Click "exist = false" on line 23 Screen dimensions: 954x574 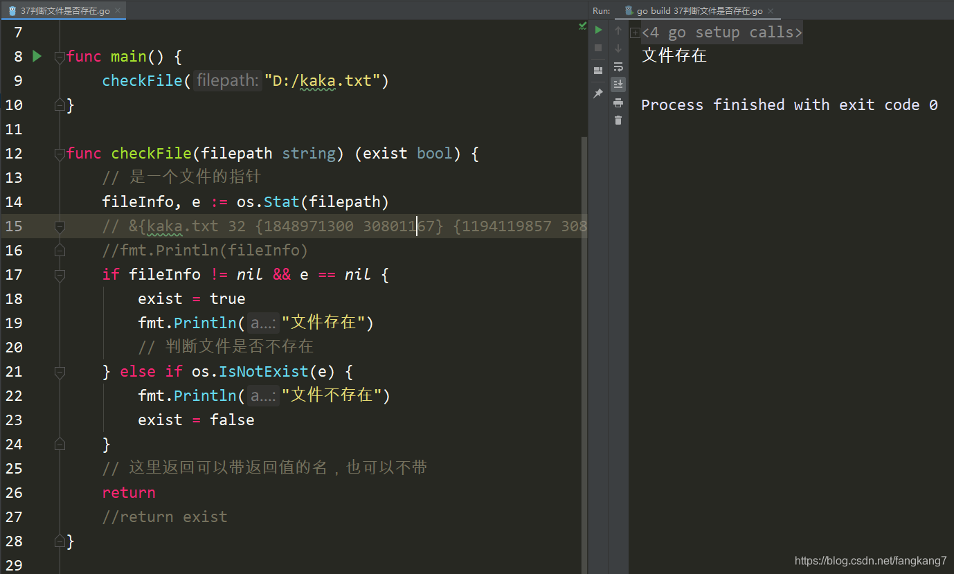[x=196, y=420]
